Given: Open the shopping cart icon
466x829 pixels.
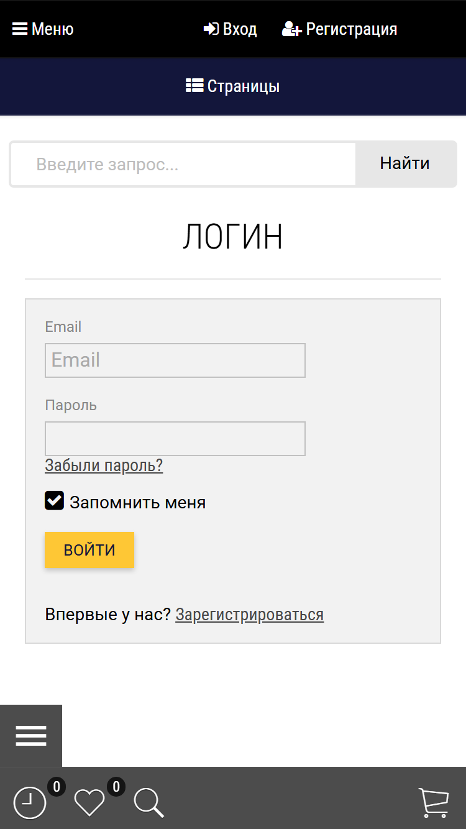Looking at the screenshot, I should pyautogui.click(x=434, y=802).
